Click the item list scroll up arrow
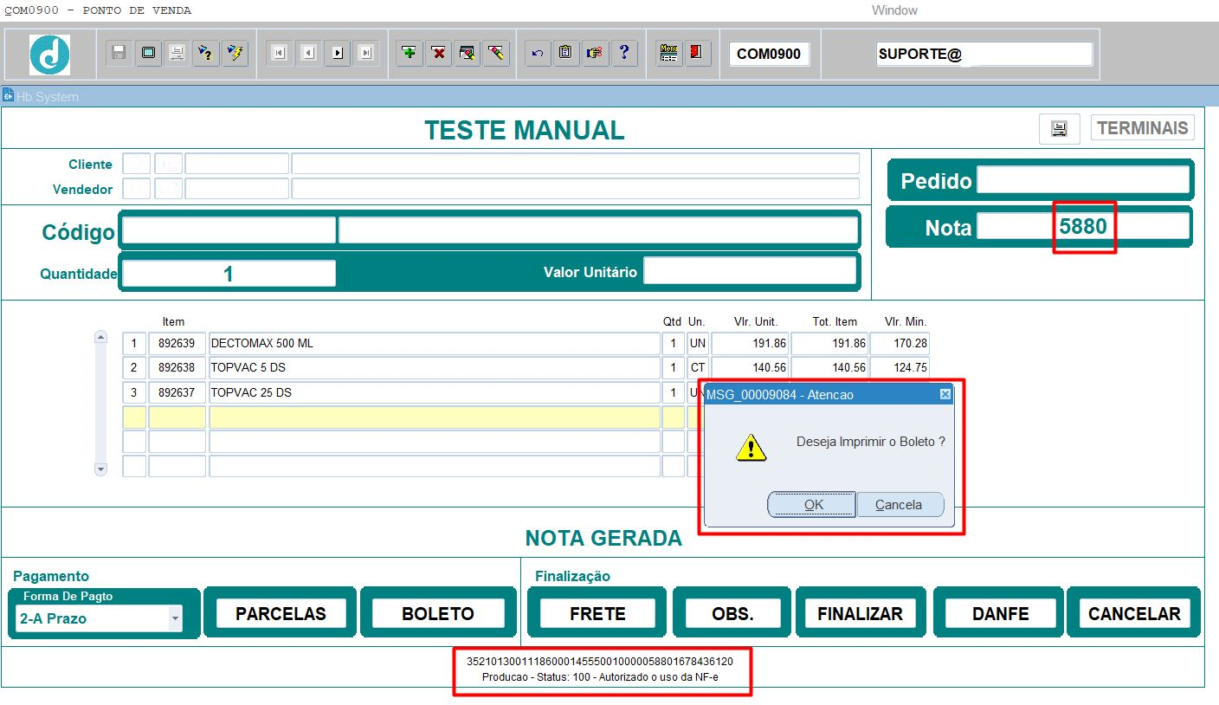The height and width of the screenshot is (705, 1219). [100, 337]
